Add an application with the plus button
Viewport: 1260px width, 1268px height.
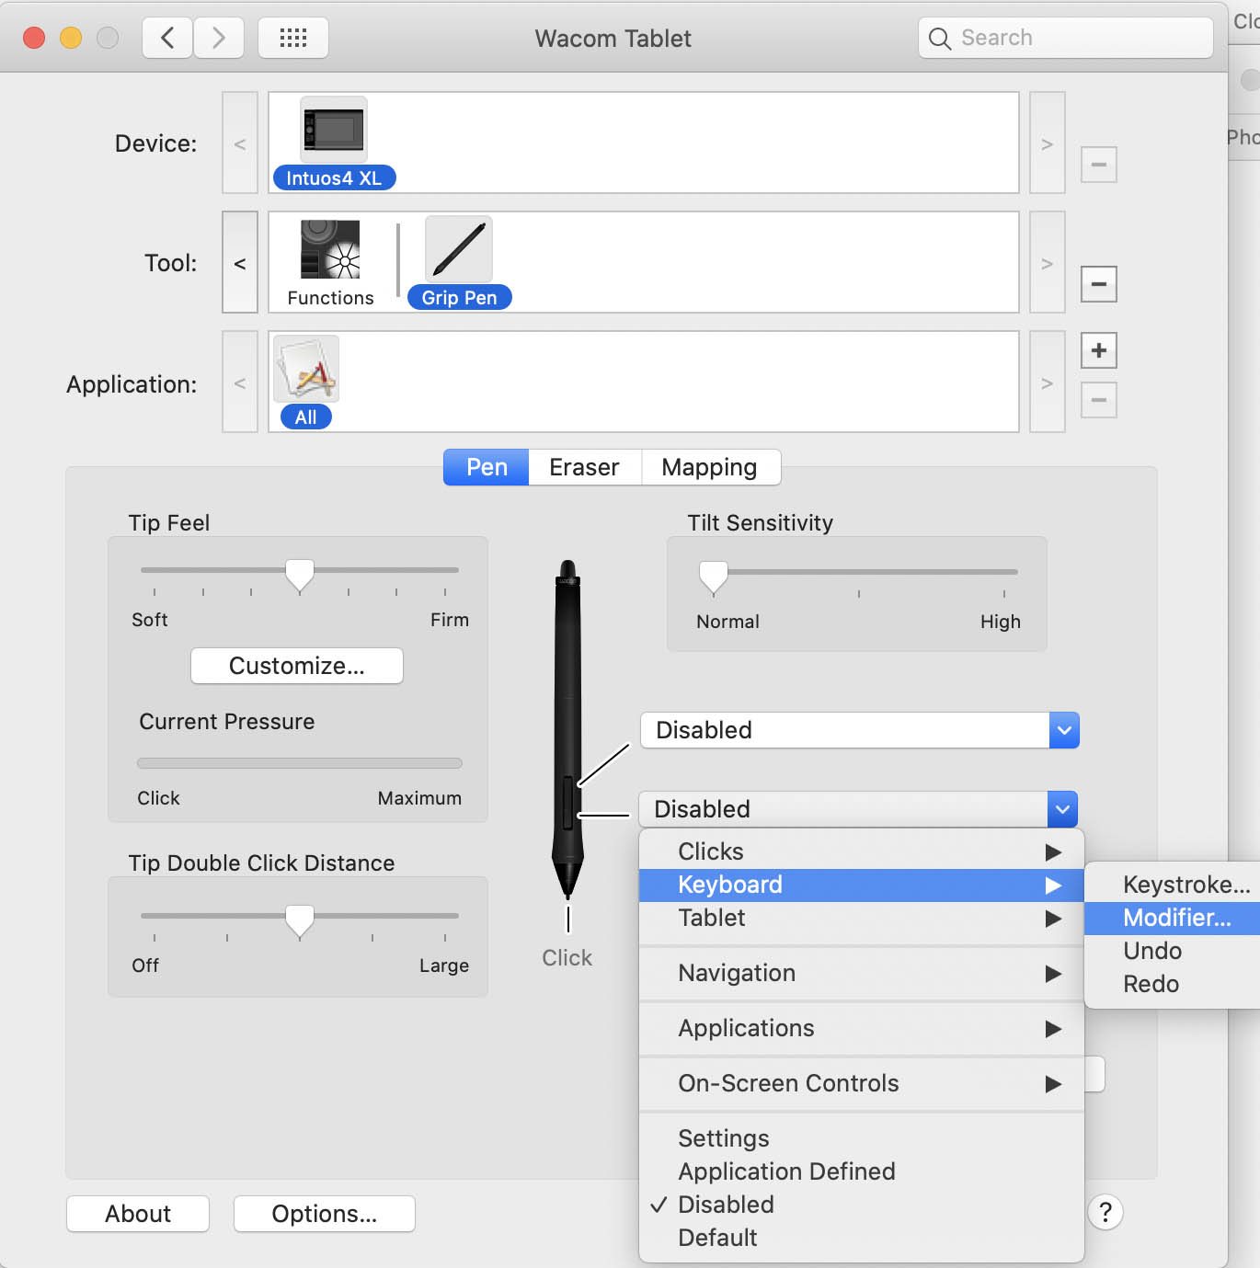coord(1098,350)
